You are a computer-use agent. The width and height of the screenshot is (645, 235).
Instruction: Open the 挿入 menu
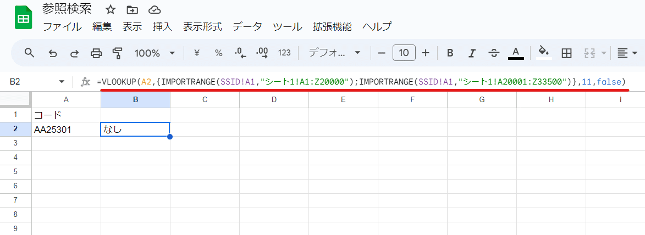point(162,27)
